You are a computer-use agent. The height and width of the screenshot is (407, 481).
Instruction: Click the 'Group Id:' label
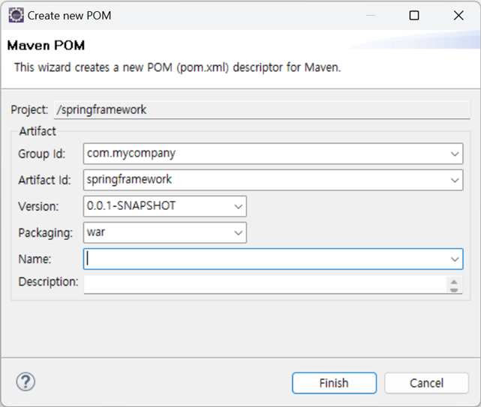point(42,154)
